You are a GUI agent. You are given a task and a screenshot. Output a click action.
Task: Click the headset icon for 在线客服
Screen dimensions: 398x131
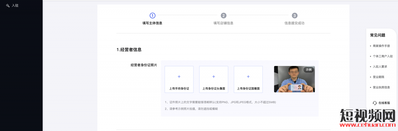375,103
